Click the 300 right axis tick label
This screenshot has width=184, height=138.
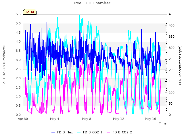[172, 48]
